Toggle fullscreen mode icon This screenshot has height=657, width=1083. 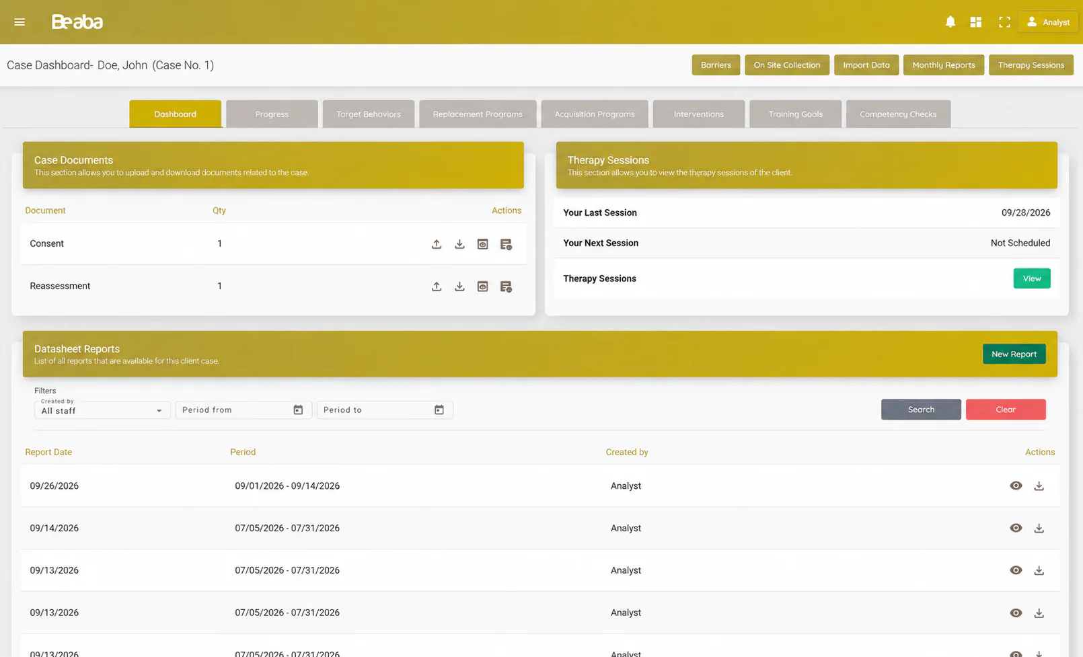coord(1004,22)
